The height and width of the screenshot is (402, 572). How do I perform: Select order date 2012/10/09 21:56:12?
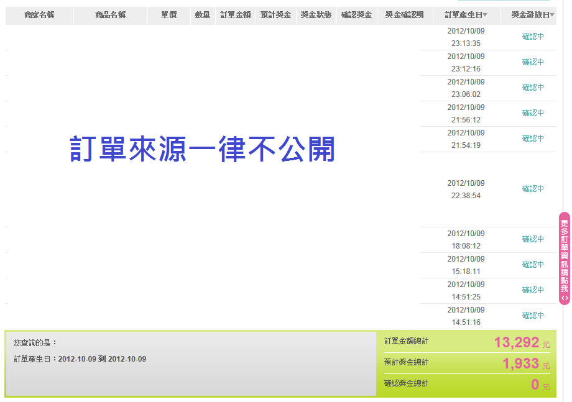coord(466,114)
